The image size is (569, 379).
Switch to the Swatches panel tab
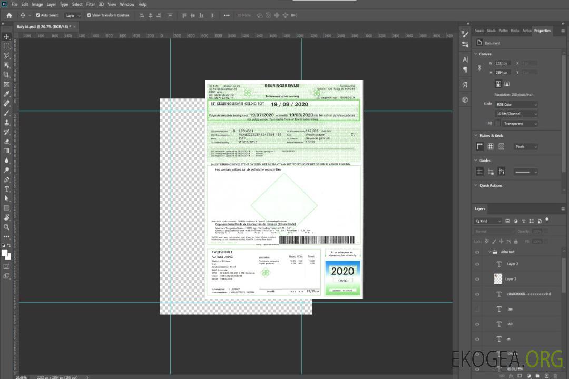(x=479, y=31)
